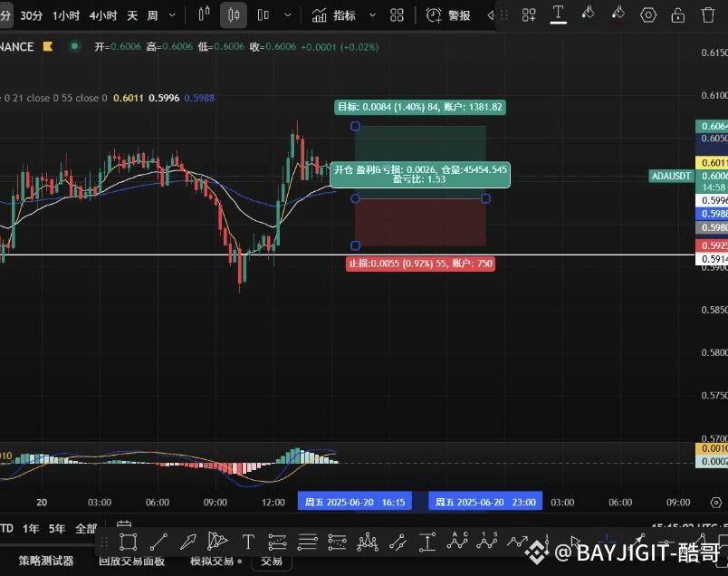Select the arrow drawing tool
Screen dimensions: 728x576
pos(188,542)
